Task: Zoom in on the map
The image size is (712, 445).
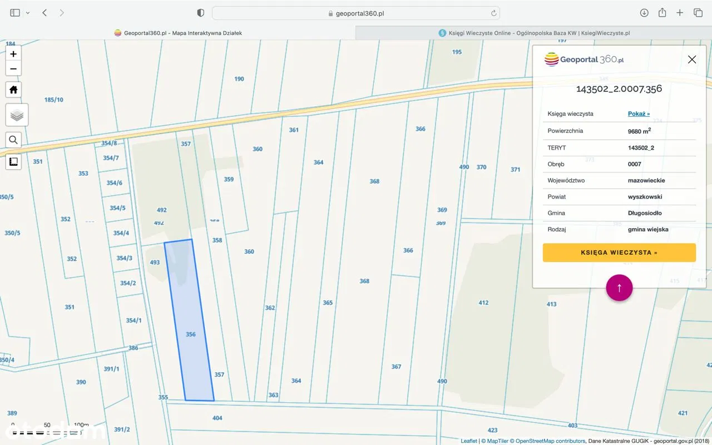Action: (x=13, y=54)
